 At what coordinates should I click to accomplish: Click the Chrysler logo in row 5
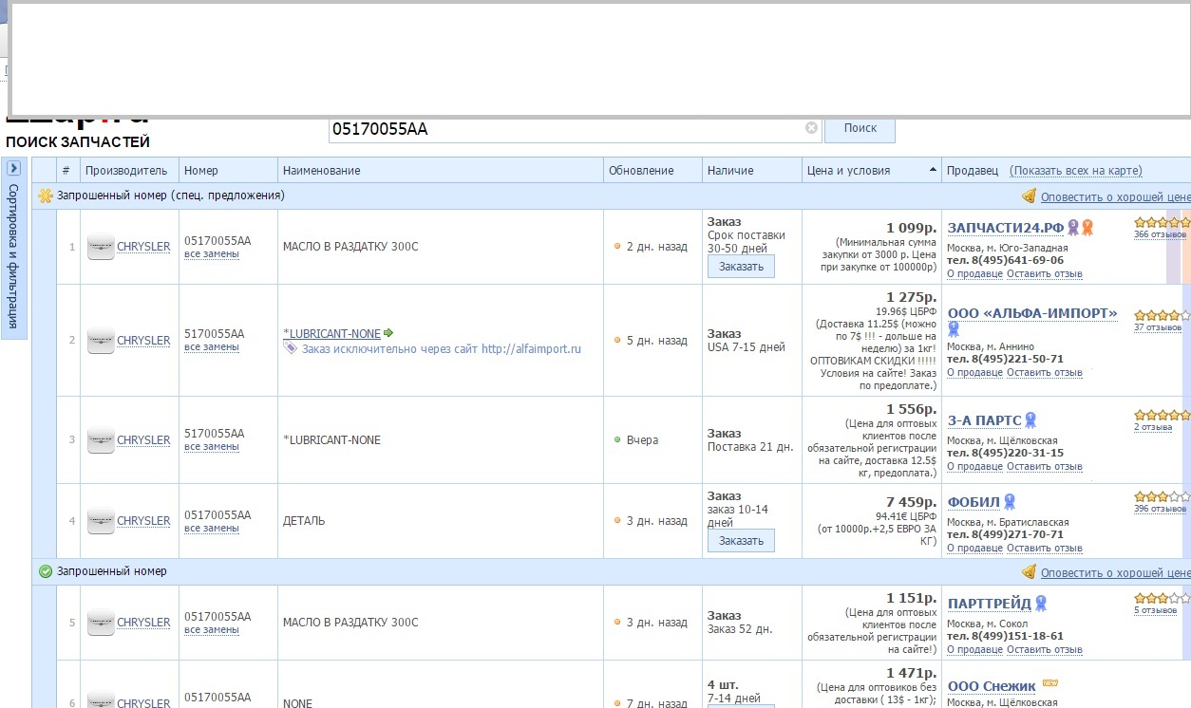tap(100, 623)
